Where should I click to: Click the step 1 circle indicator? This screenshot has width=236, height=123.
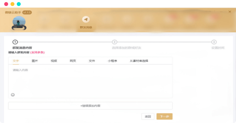[15, 42]
